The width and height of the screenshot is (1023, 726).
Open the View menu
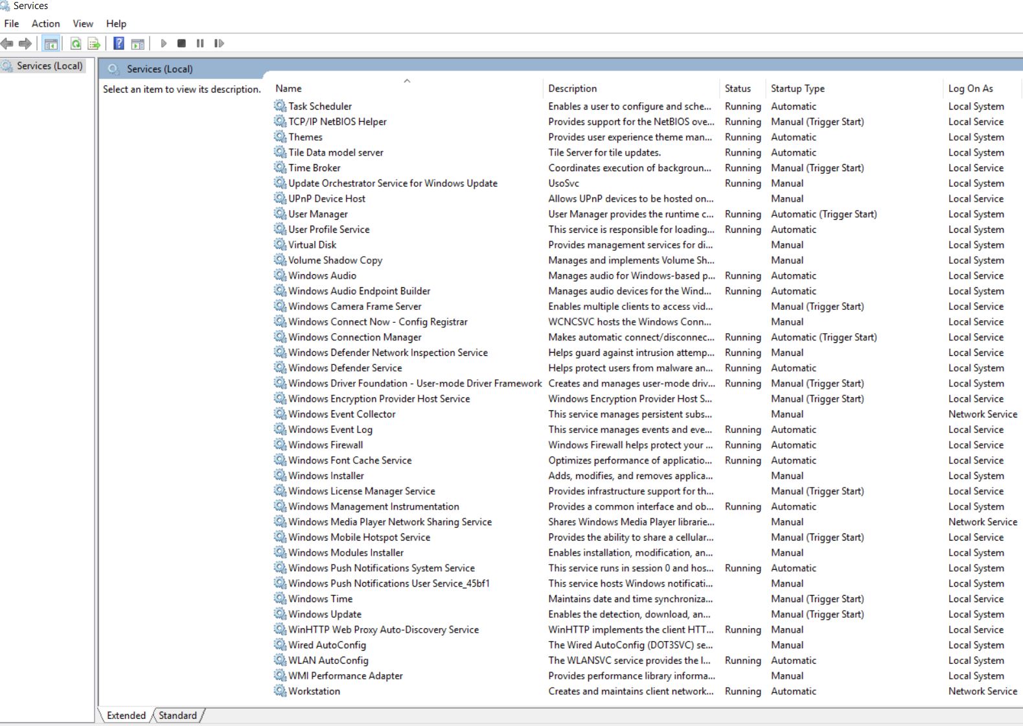tap(83, 23)
